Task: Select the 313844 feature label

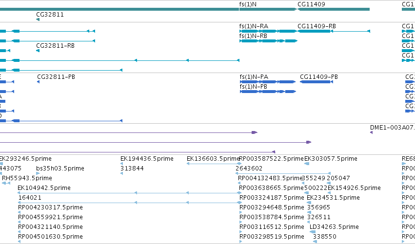Action: coord(132,169)
